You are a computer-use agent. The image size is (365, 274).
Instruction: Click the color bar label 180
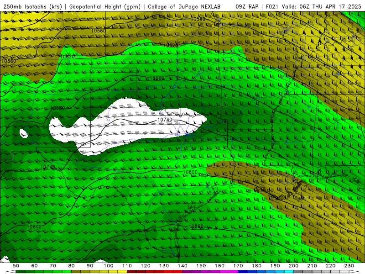point(257,266)
